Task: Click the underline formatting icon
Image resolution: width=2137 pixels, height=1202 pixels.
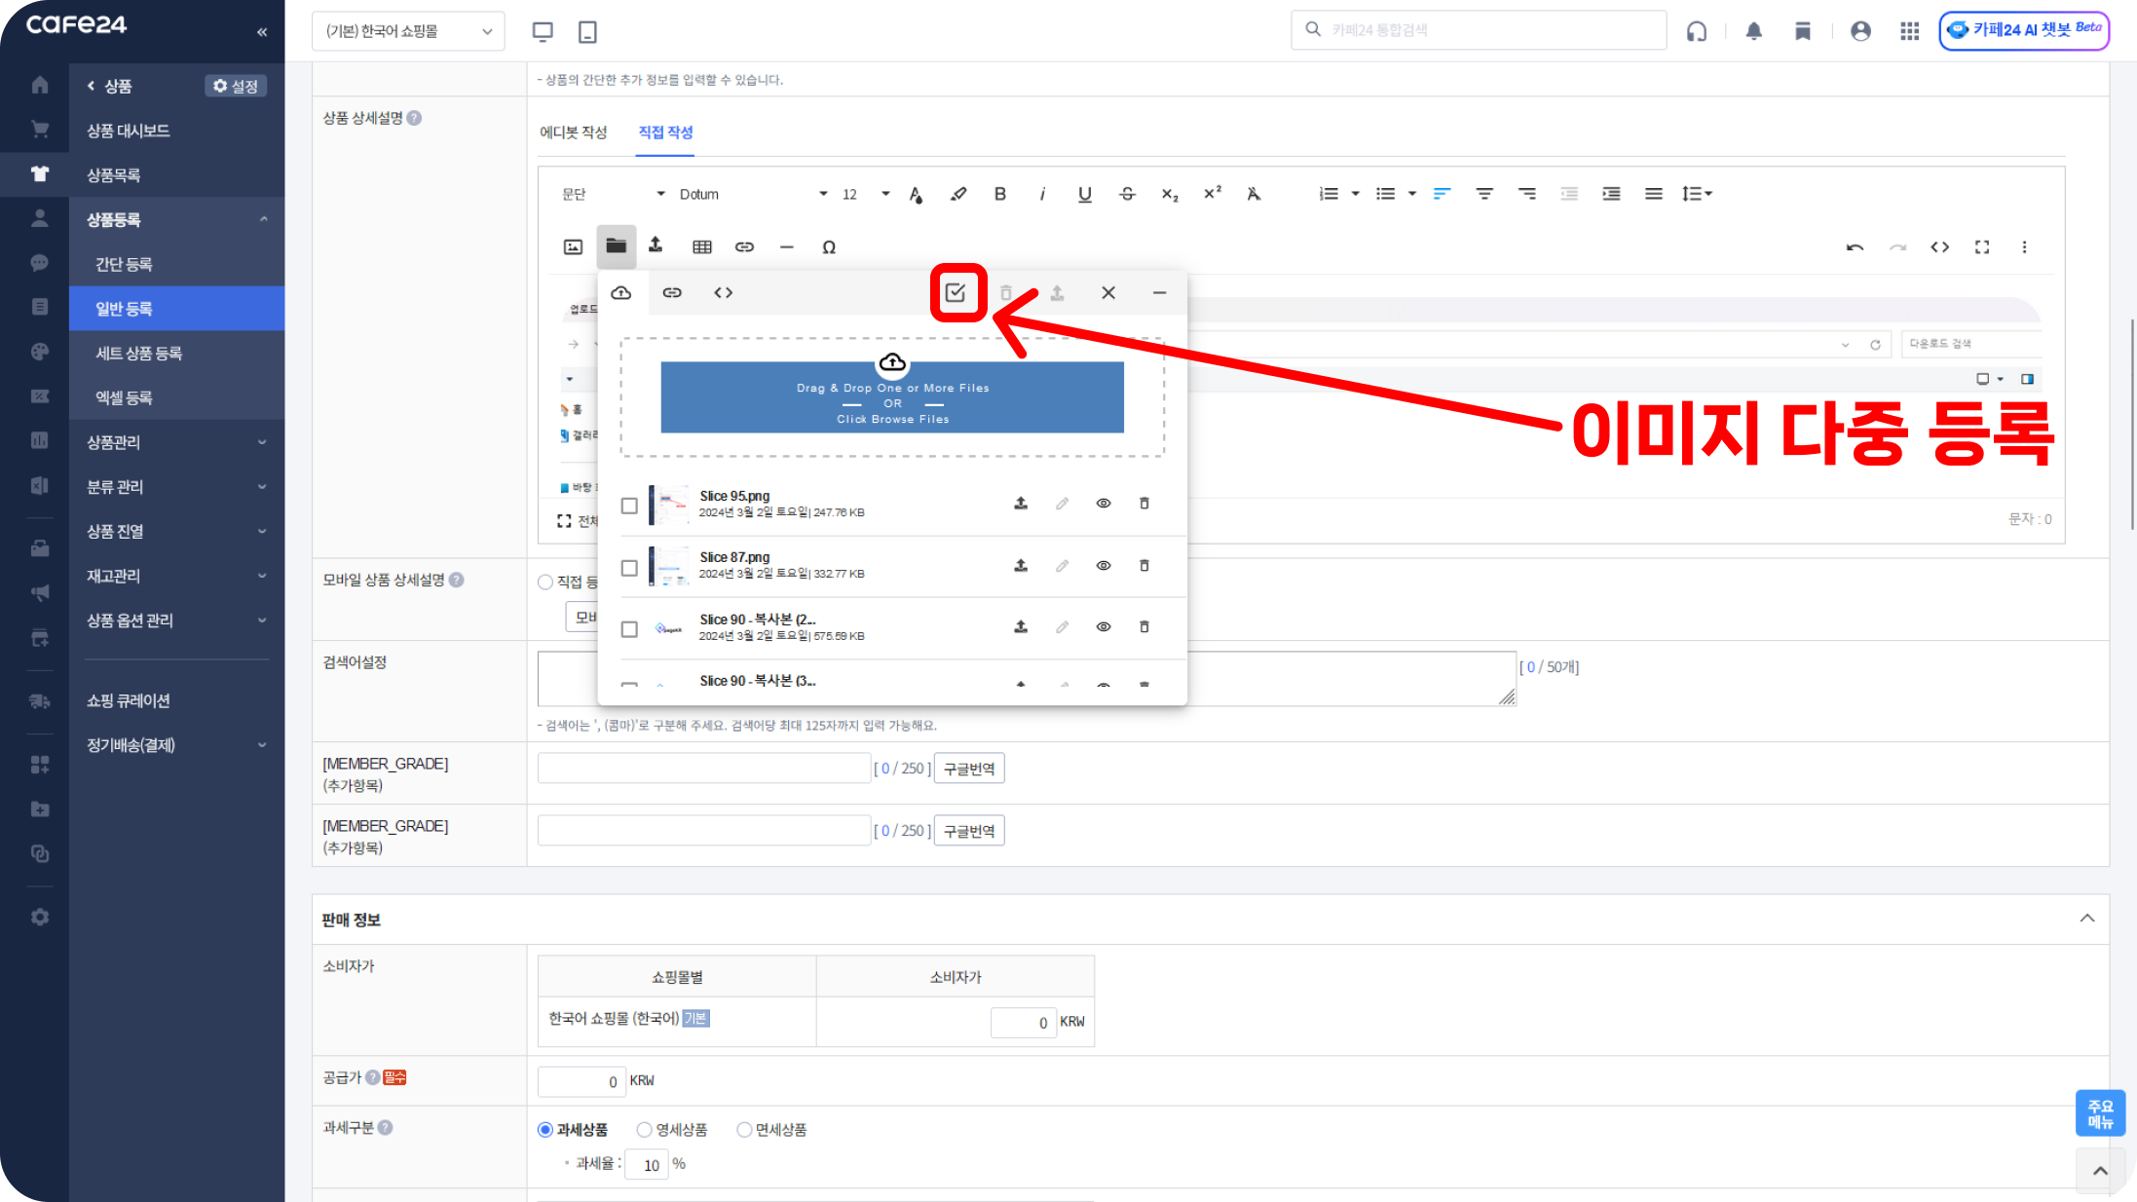Action: tap(1084, 194)
